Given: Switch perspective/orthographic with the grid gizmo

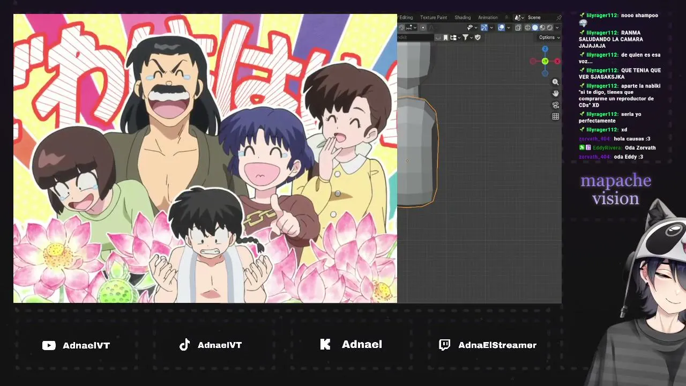Looking at the screenshot, I should pos(555,116).
